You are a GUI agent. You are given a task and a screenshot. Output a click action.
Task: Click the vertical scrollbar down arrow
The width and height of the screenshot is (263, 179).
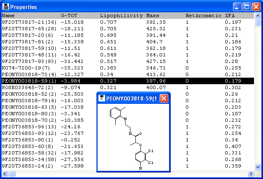click(x=257, y=167)
